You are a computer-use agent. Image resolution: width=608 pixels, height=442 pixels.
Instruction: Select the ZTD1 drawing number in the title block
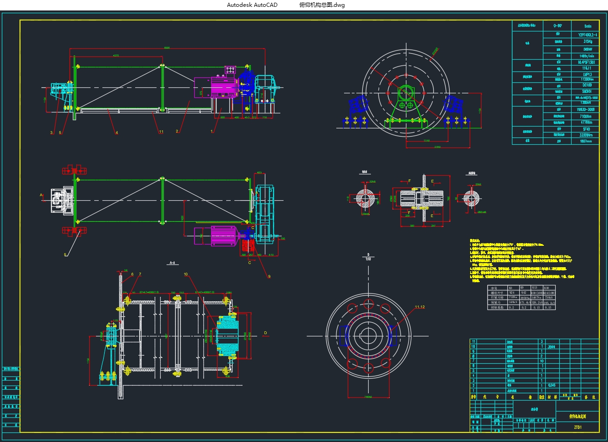(578, 427)
